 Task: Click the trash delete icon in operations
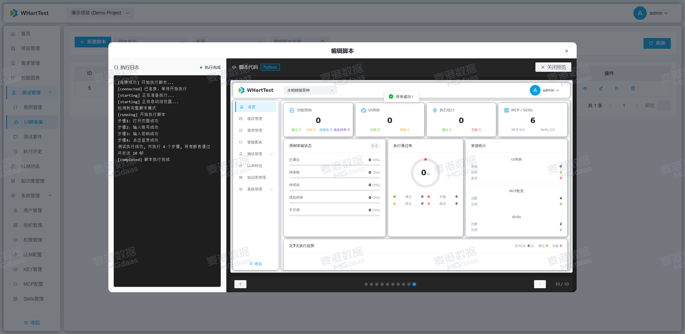(633, 88)
